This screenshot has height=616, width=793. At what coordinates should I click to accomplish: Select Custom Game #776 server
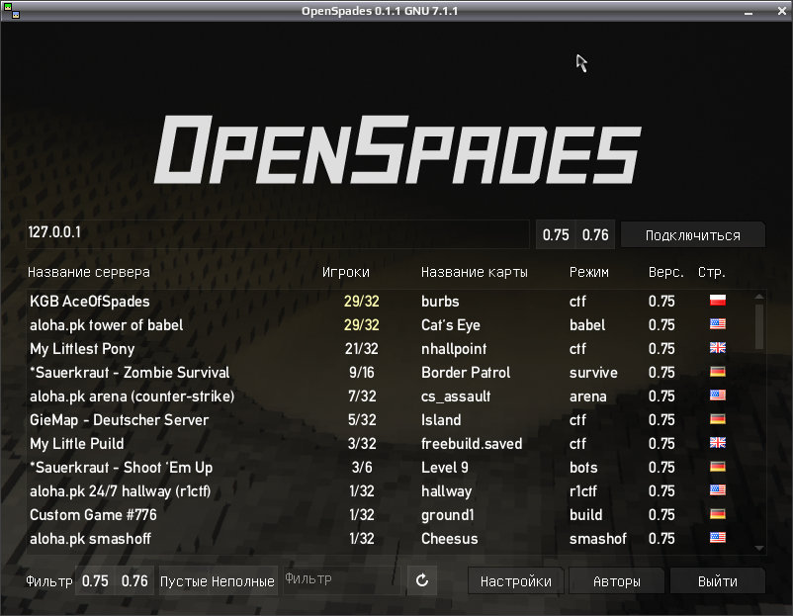tap(390, 515)
